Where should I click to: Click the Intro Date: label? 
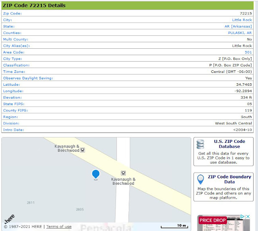click(13, 130)
